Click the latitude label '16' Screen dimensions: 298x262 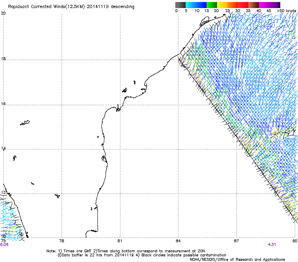[x=3, y=104]
